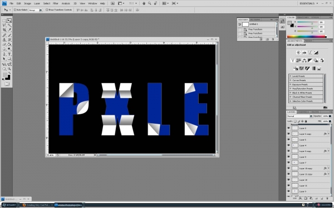The image size is (334, 208).
Task: Add a Curves adjustment
Action: point(310,53)
